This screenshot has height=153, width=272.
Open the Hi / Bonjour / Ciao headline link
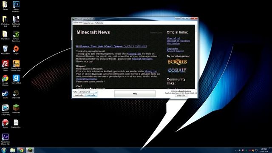click(111, 46)
